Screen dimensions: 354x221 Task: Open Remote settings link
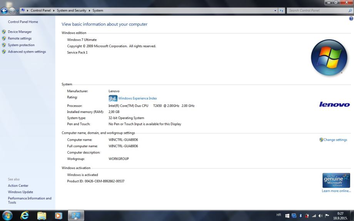[20, 38]
